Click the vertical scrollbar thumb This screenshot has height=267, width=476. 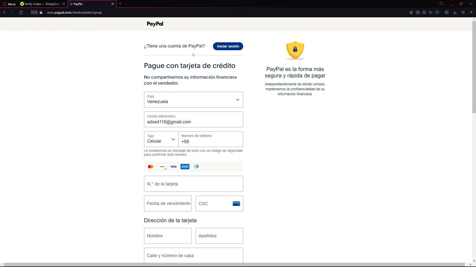coord(474,66)
